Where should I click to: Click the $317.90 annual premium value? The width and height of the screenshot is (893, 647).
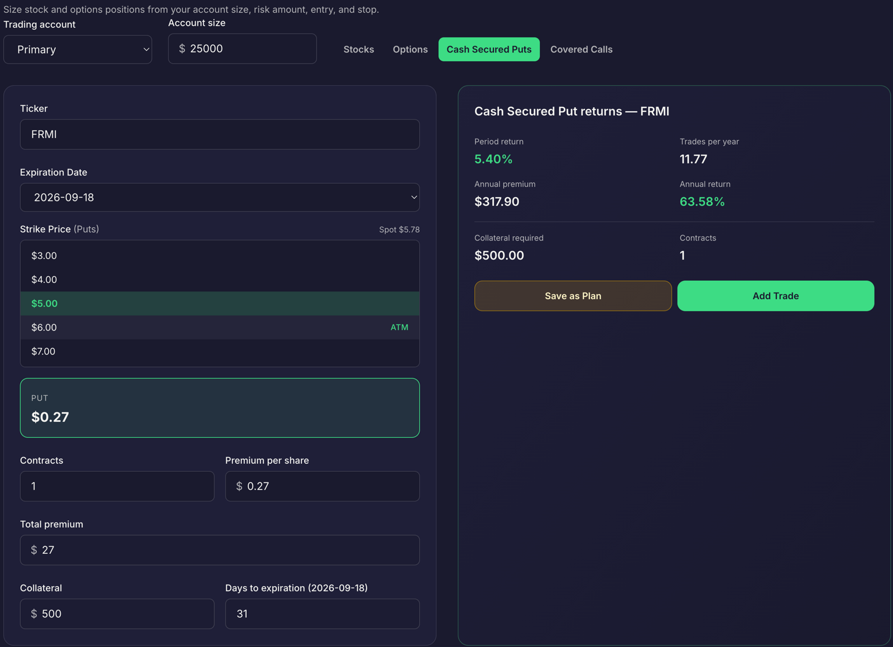tap(497, 202)
